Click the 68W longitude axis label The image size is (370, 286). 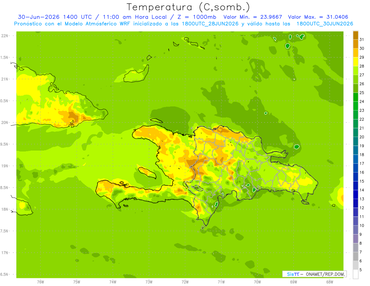(330, 282)
